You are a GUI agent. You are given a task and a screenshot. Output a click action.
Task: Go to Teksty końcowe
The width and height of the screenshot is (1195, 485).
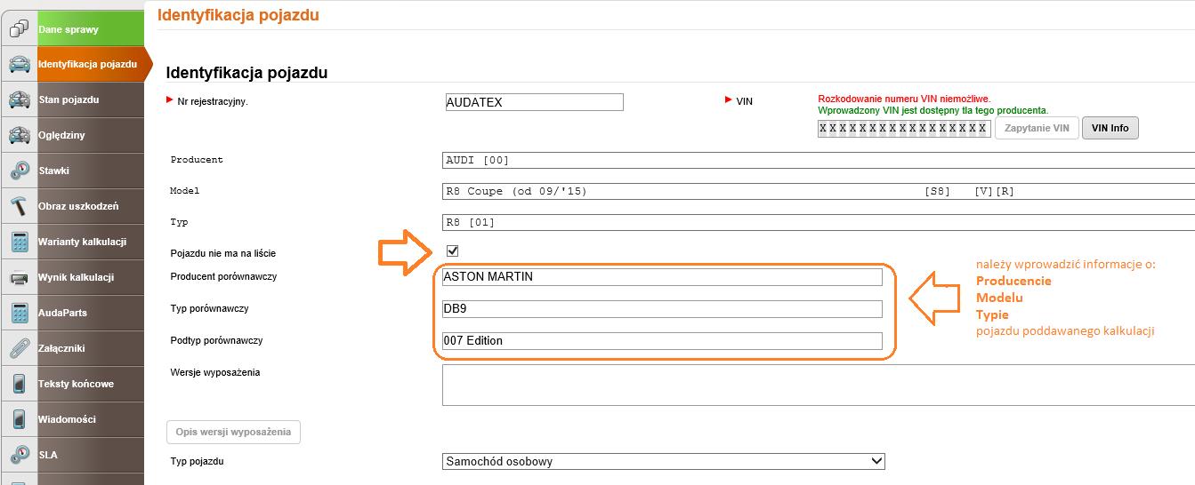pyautogui.click(x=90, y=384)
